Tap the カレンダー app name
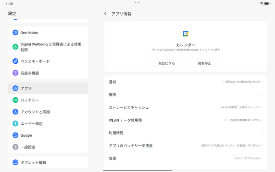 [186, 45]
